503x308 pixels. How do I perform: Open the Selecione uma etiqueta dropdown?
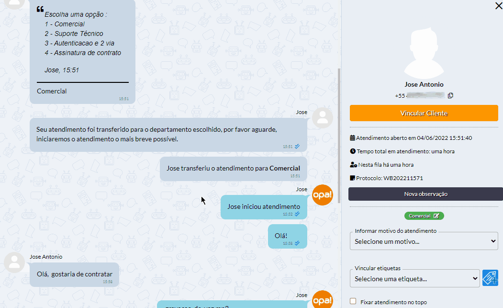[x=415, y=278]
